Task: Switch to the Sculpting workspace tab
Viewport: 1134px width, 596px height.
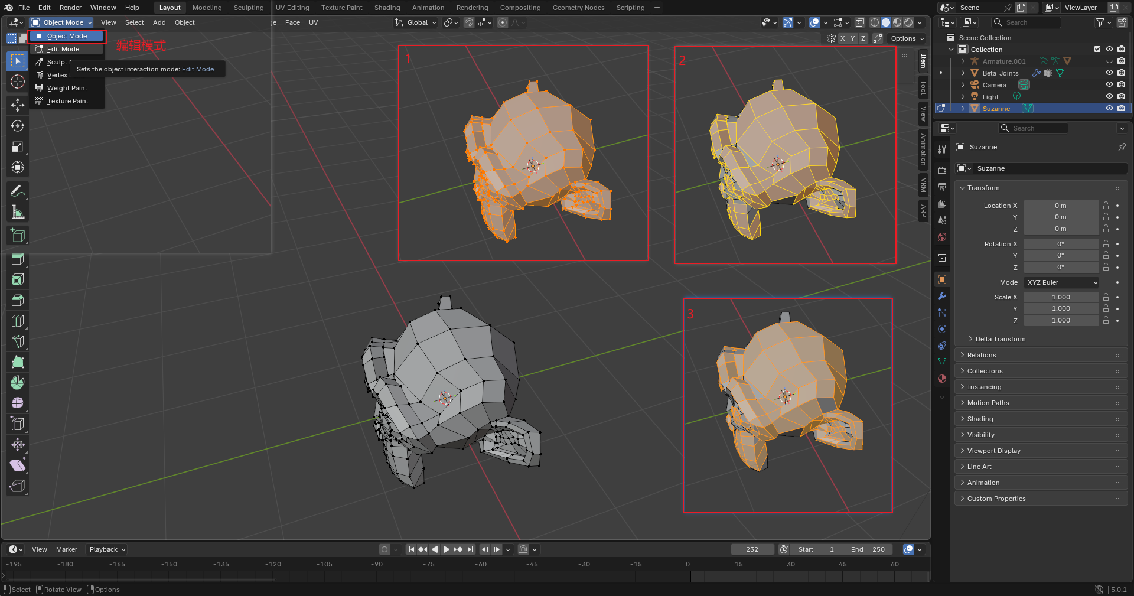Action: click(249, 8)
